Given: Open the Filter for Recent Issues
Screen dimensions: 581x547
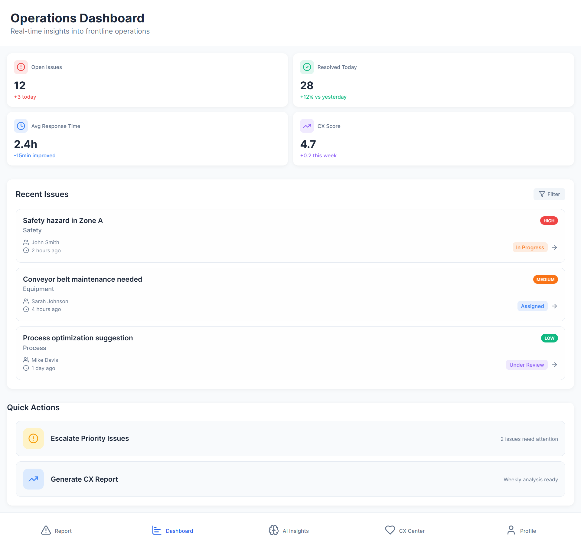Looking at the screenshot, I should click(x=549, y=194).
